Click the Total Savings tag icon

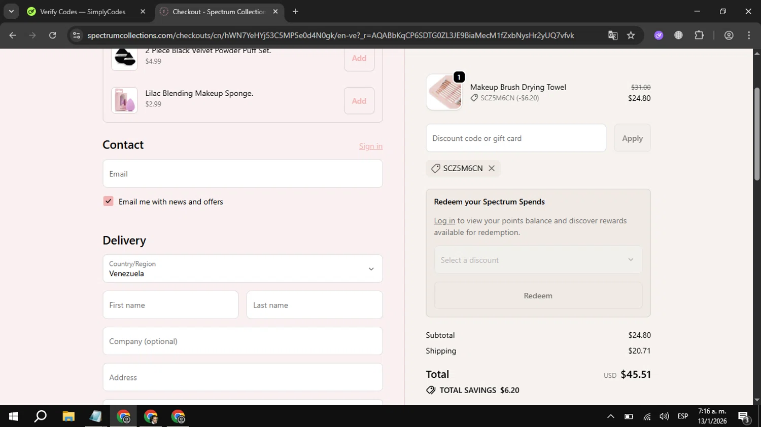pyautogui.click(x=431, y=390)
